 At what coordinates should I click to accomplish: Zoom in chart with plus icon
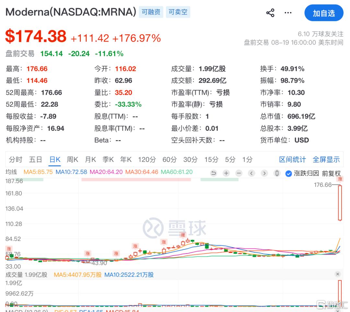(x=226, y=173)
